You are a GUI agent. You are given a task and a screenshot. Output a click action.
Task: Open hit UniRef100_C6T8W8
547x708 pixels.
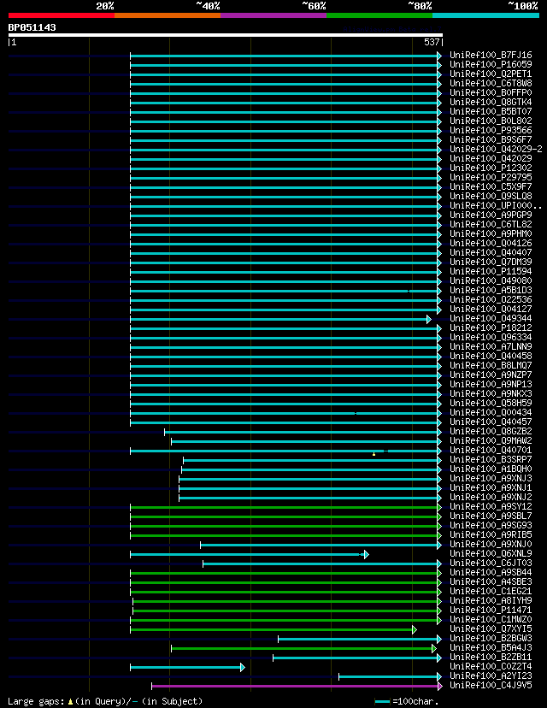coord(491,84)
